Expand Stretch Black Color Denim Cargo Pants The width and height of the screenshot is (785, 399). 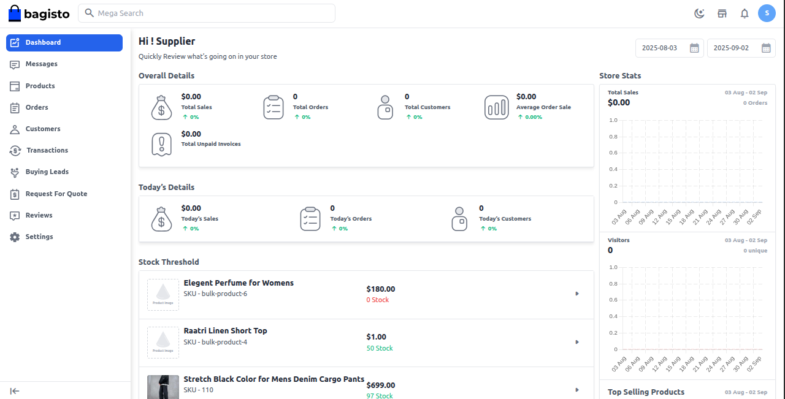576,390
